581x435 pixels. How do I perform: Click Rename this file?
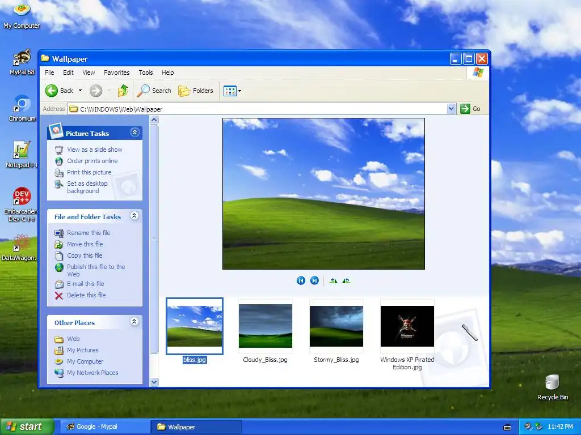(89, 233)
